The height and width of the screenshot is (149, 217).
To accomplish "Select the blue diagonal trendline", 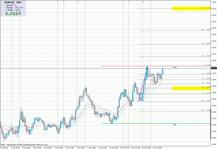I will click(143, 84).
